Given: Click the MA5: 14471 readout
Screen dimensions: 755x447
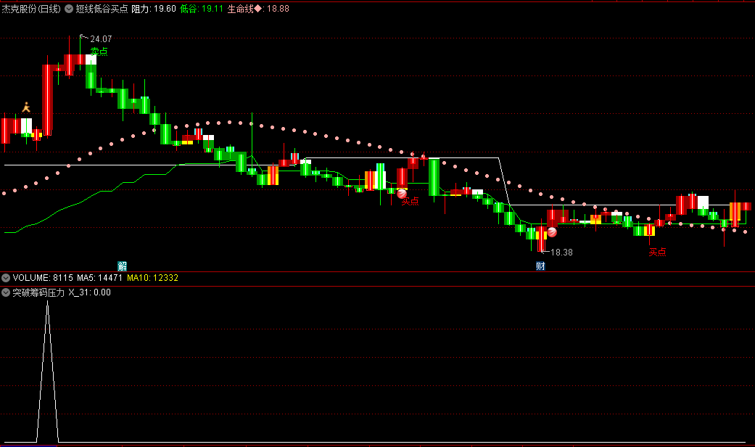Looking at the screenshot, I should pyautogui.click(x=99, y=278).
